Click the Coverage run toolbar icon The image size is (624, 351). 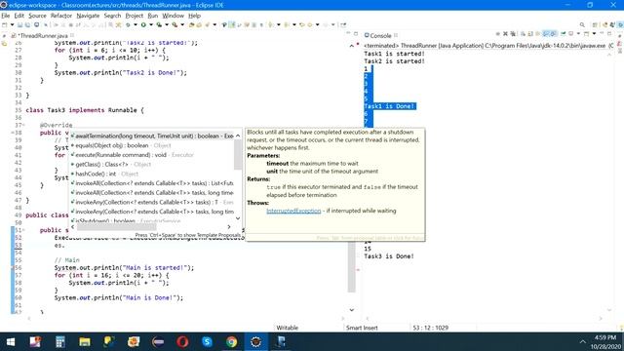click(x=159, y=24)
